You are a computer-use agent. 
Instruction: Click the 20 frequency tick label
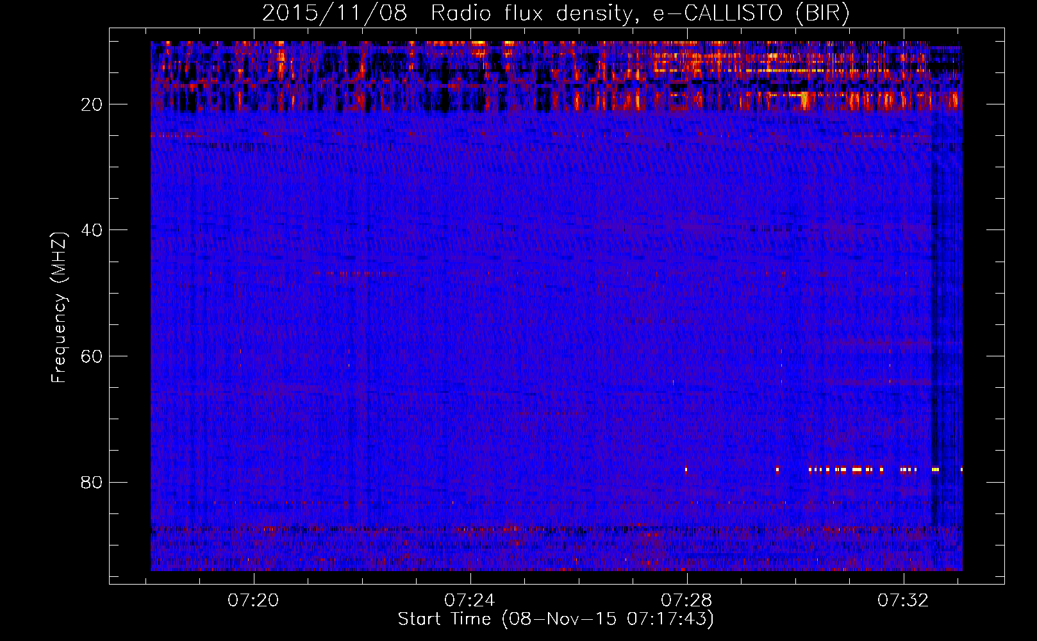pyautogui.click(x=92, y=104)
